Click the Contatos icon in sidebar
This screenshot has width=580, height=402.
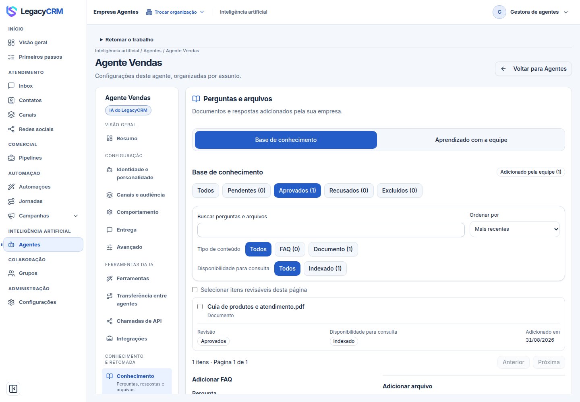(x=11, y=100)
